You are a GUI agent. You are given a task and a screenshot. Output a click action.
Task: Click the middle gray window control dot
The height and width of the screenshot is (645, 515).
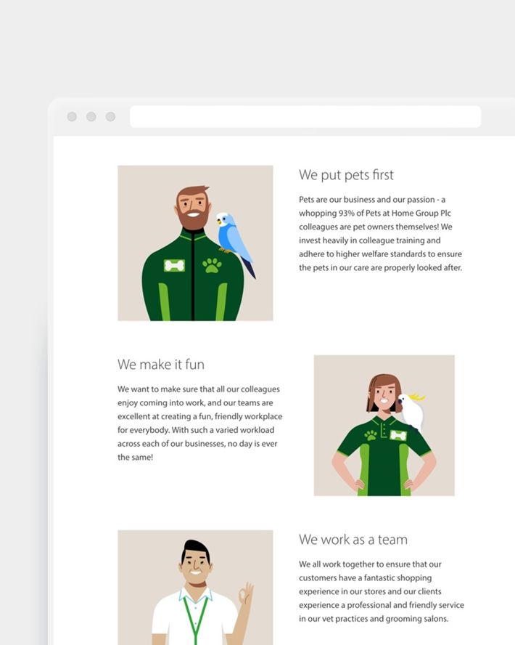tap(91, 117)
